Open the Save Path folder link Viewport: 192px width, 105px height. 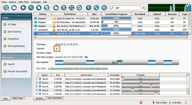[x=78, y=68]
